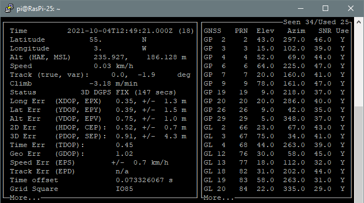Click the time offset 0.073326067 s
Viewport: 364px width, 203px height.
(144, 181)
